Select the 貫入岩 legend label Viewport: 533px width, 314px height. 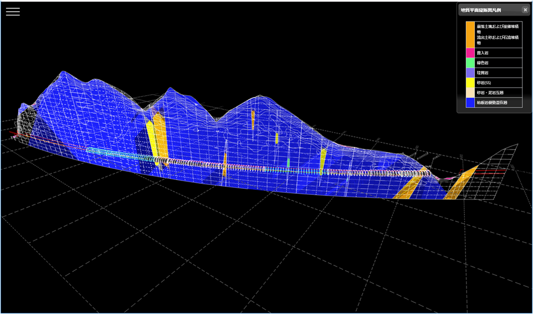[x=483, y=53]
